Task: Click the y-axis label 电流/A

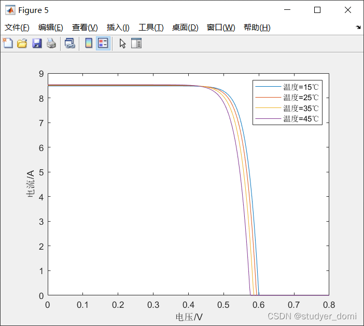Action: (x=31, y=184)
